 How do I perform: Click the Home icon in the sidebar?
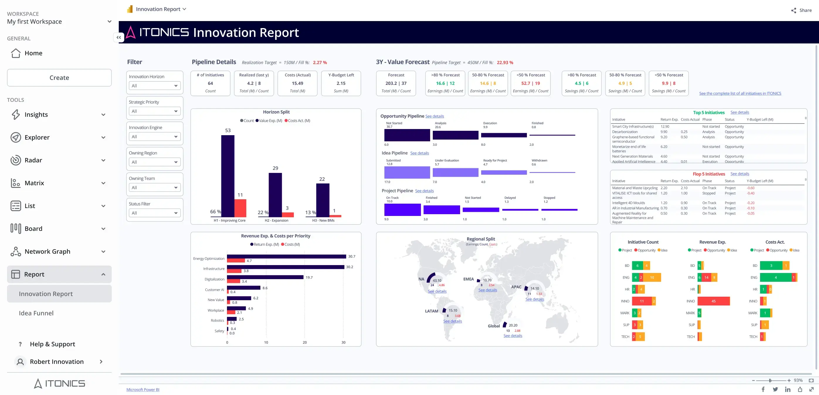[x=16, y=53]
